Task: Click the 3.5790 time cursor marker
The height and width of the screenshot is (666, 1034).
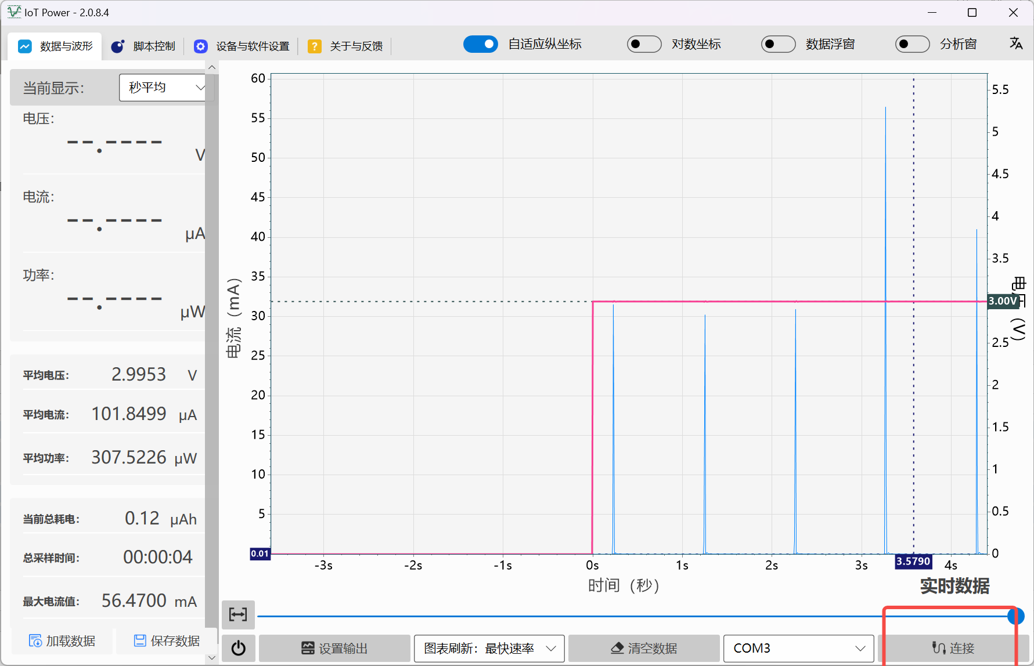Action: pos(913,561)
